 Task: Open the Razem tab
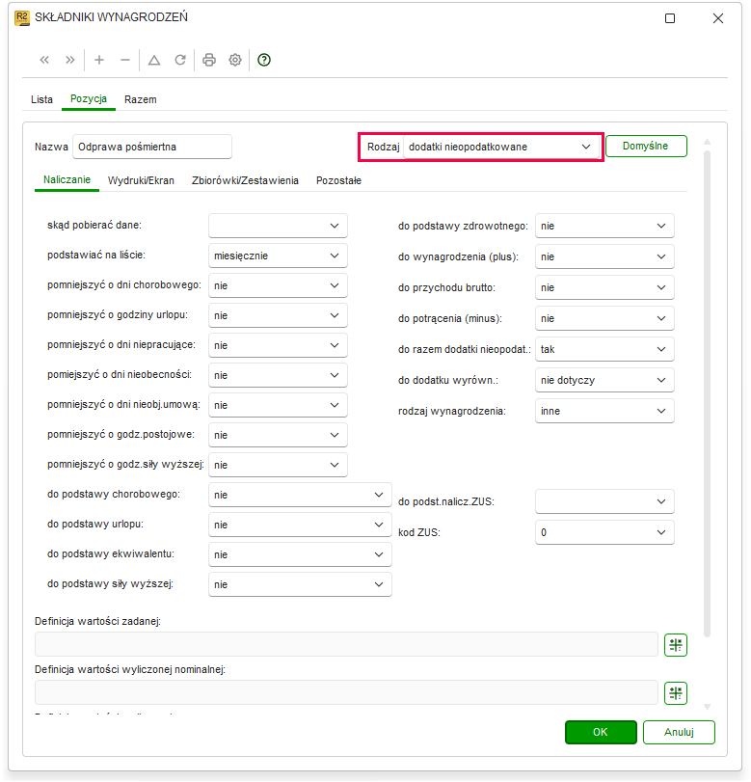pyautogui.click(x=141, y=99)
